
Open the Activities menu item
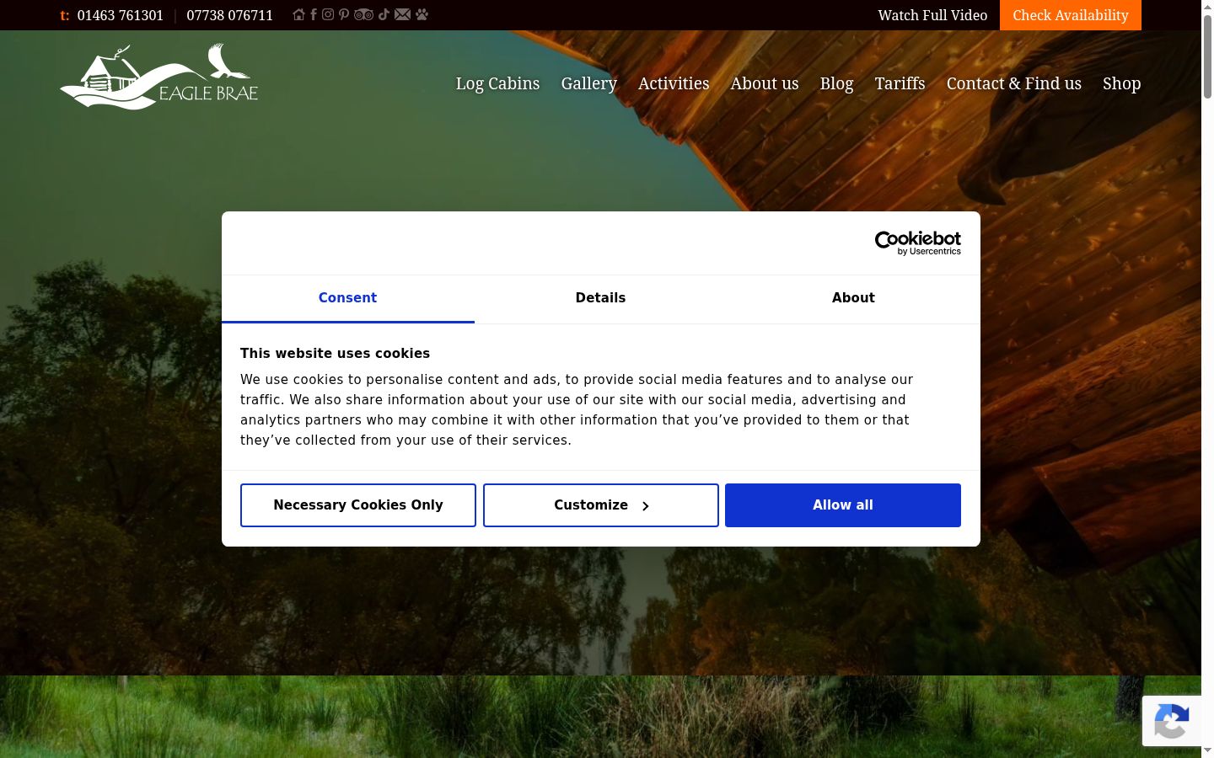[674, 83]
